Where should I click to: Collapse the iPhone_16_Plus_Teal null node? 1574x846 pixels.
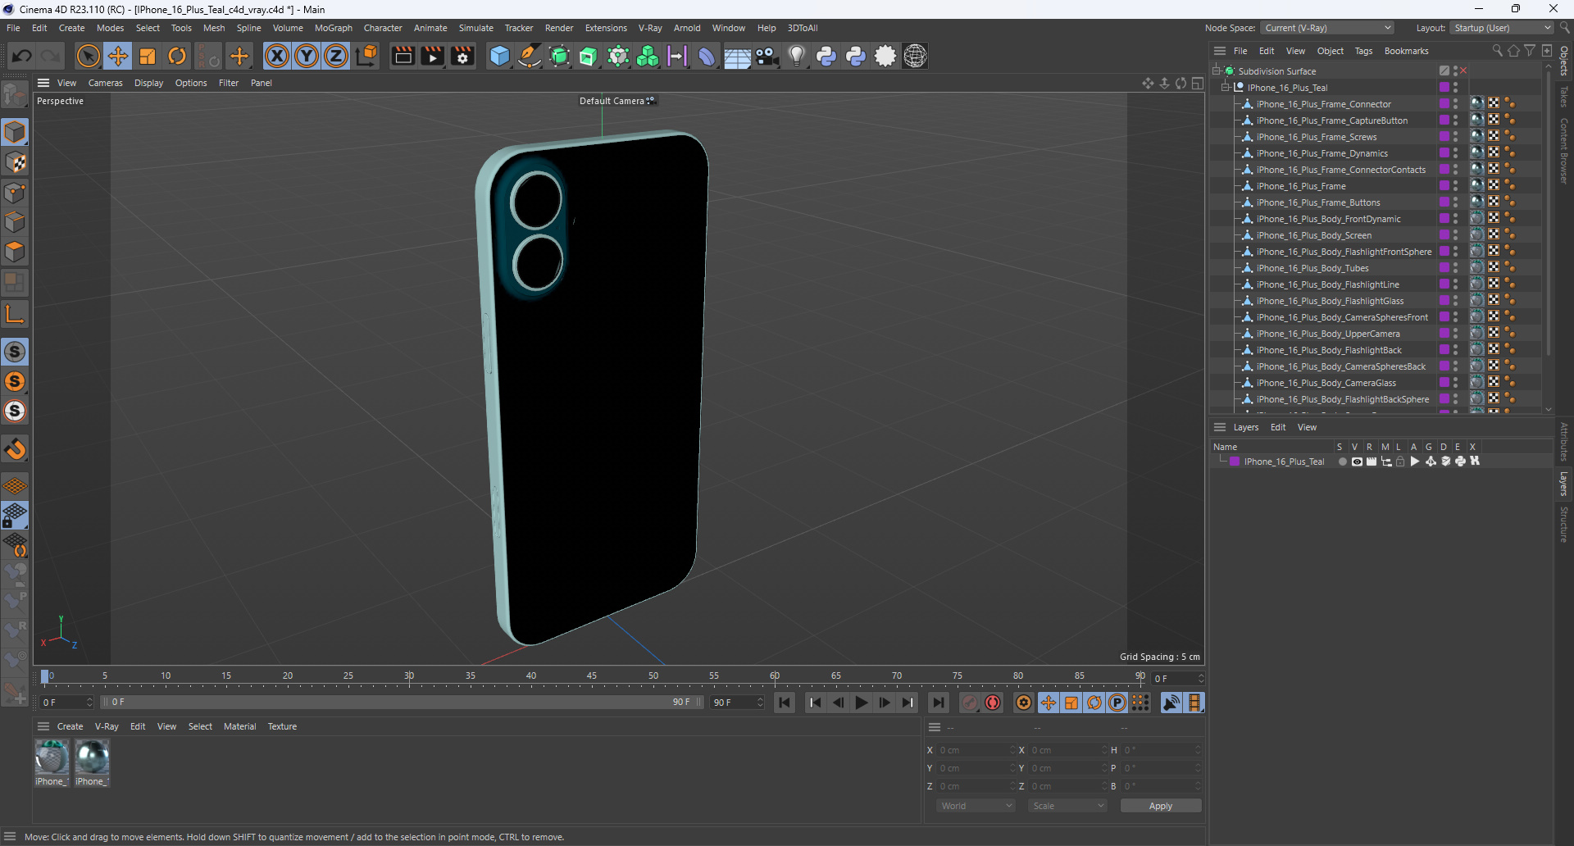(1226, 88)
